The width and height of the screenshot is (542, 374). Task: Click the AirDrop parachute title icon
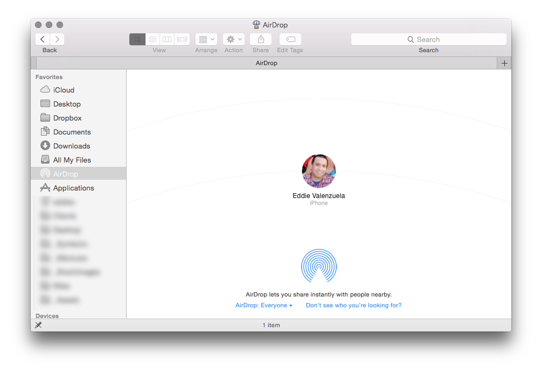click(256, 25)
